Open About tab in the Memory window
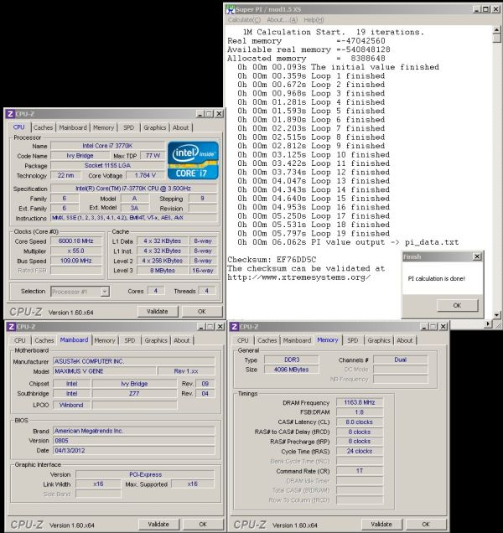503x533 pixels. tap(405, 340)
